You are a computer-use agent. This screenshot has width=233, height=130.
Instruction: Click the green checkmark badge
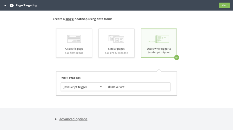[x=177, y=57]
